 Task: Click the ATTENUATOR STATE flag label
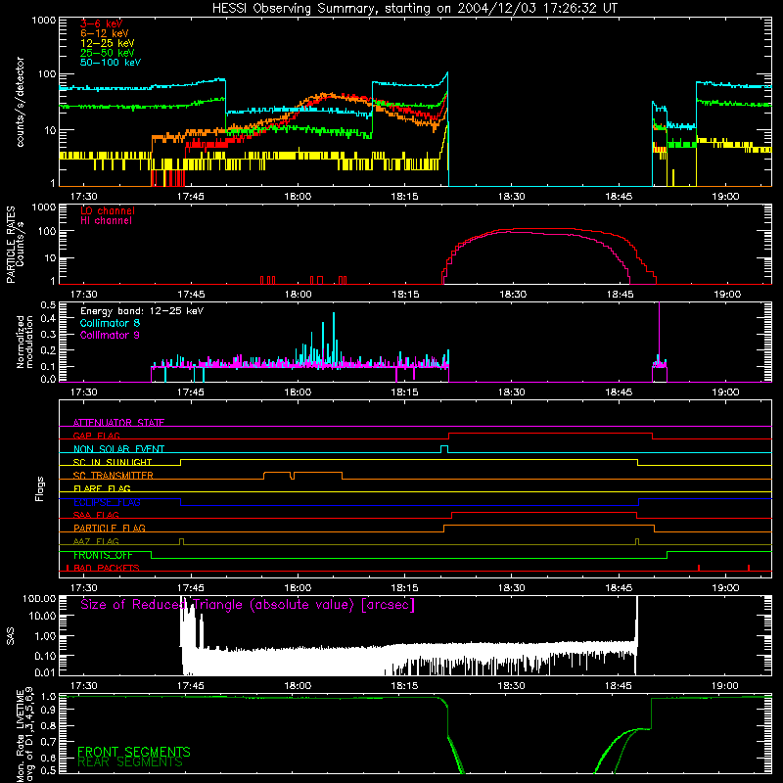(x=118, y=423)
